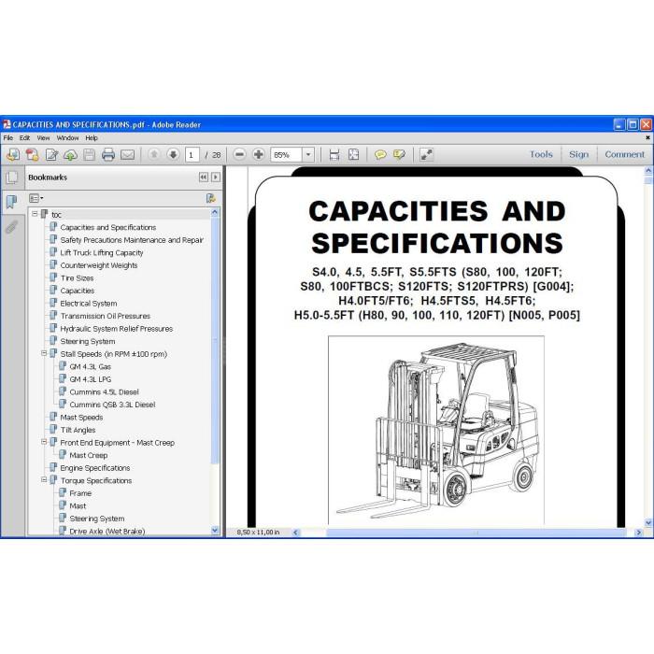Select Tilt Angles bookmark
The width and height of the screenshot is (654, 654).
coord(78,430)
